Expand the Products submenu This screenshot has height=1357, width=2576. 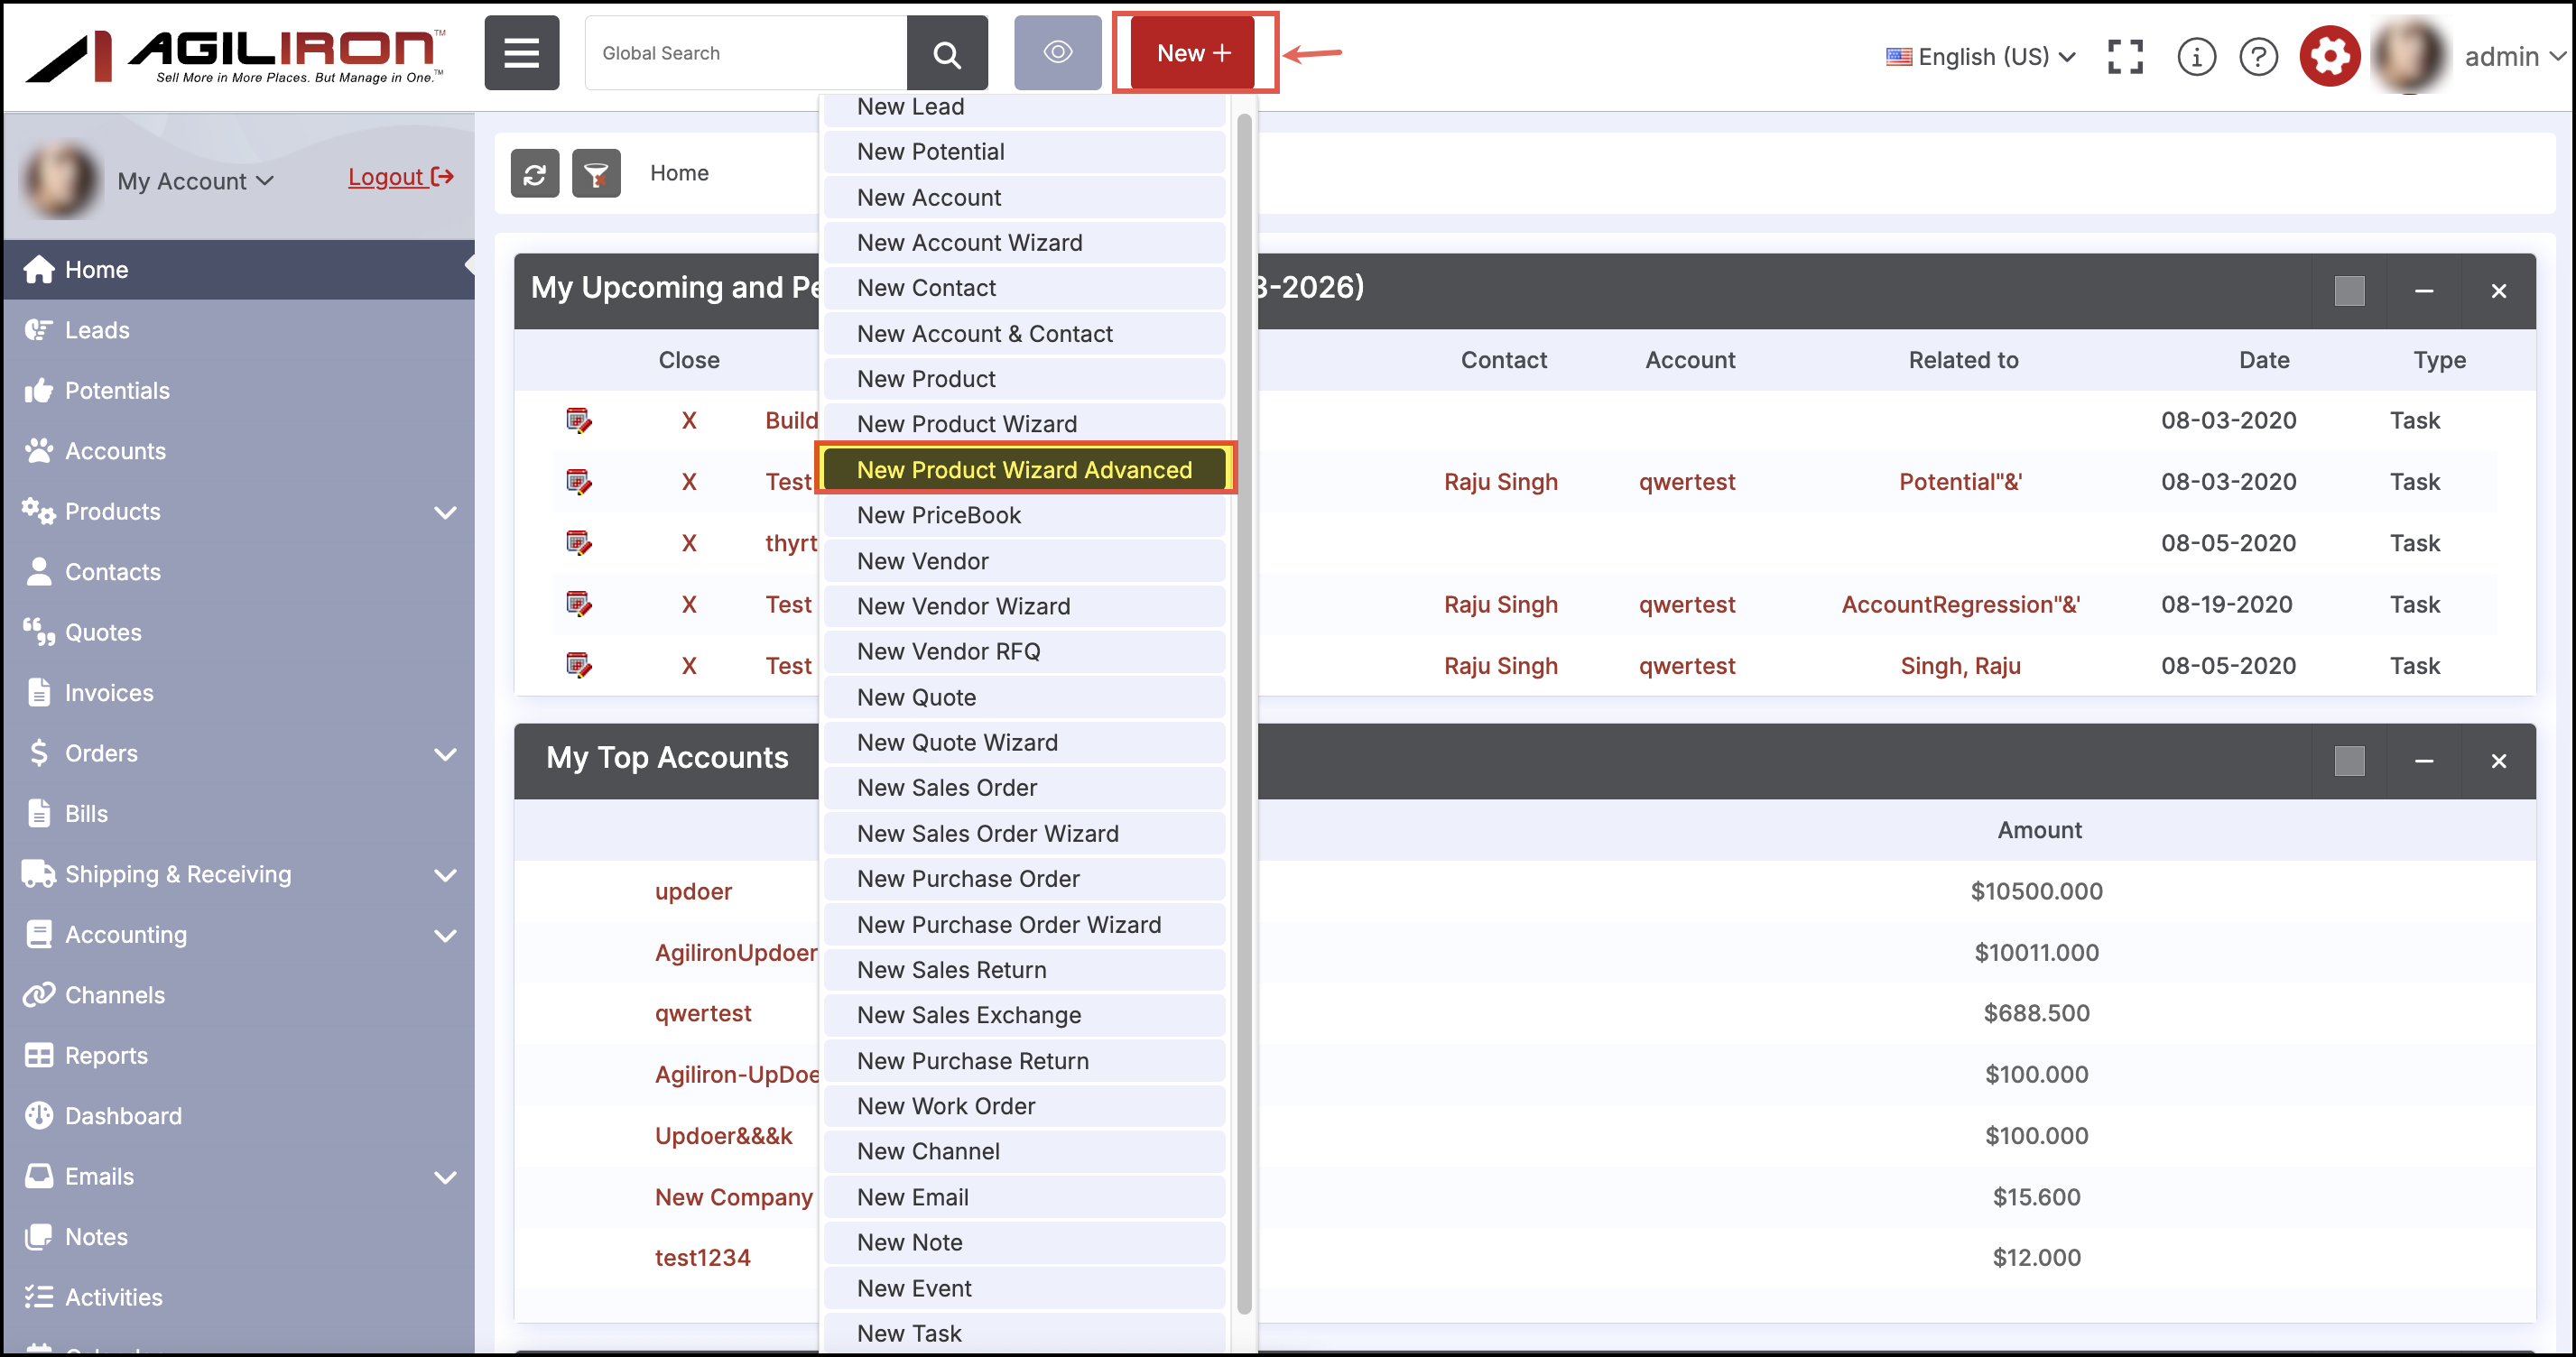pyautogui.click(x=445, y=512)
